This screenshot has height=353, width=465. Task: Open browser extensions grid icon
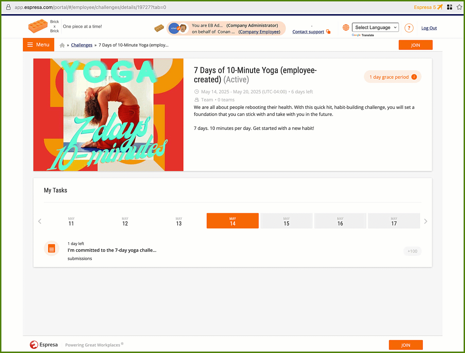coord(450,7)
